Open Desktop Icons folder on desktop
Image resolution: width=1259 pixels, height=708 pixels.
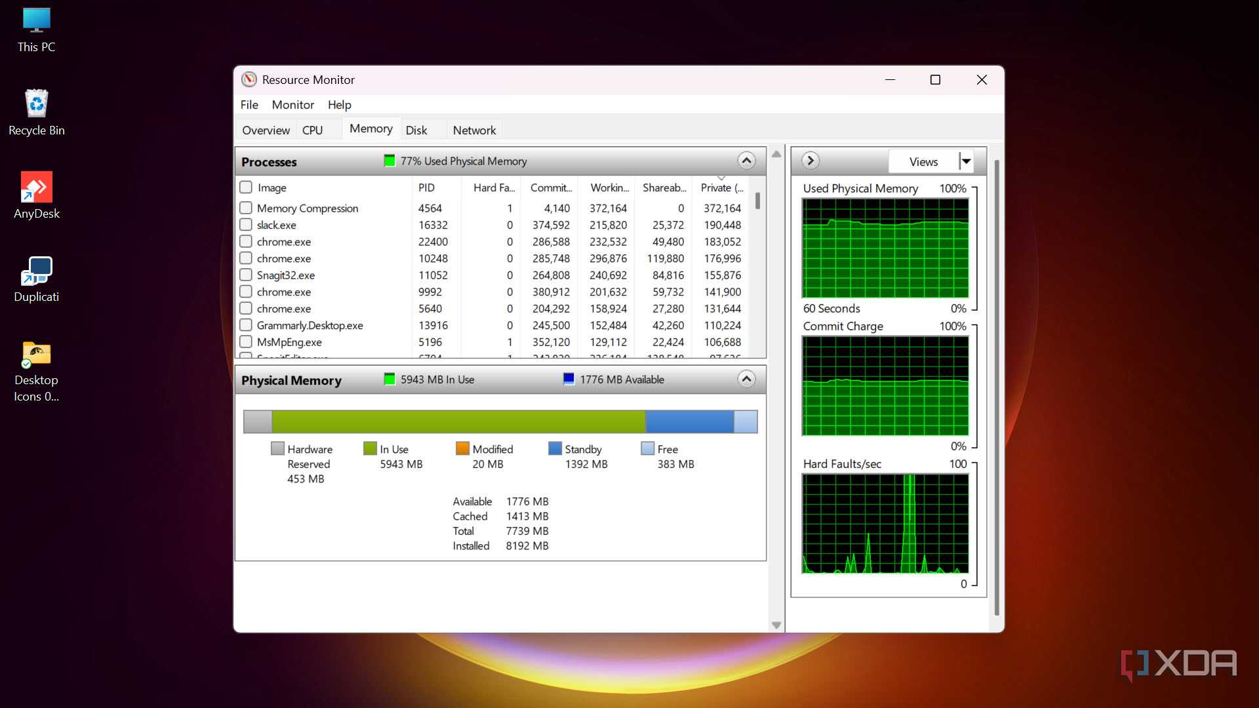click(36, 370)
